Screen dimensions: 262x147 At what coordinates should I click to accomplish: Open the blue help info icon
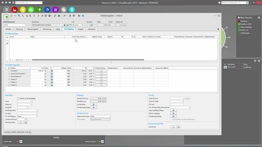tap(83, 16)
